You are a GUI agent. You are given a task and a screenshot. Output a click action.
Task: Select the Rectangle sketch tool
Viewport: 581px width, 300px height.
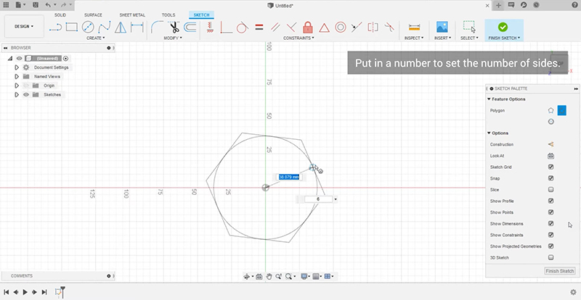[72, 28]
